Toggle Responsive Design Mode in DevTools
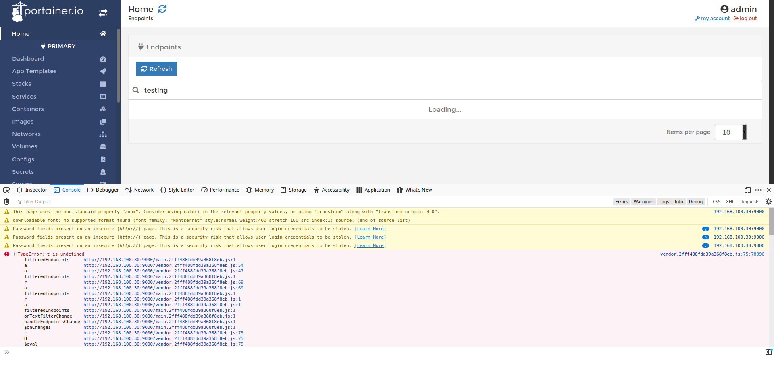The height and width of the screenshot is (365, 774). click(x=748, y=190)
